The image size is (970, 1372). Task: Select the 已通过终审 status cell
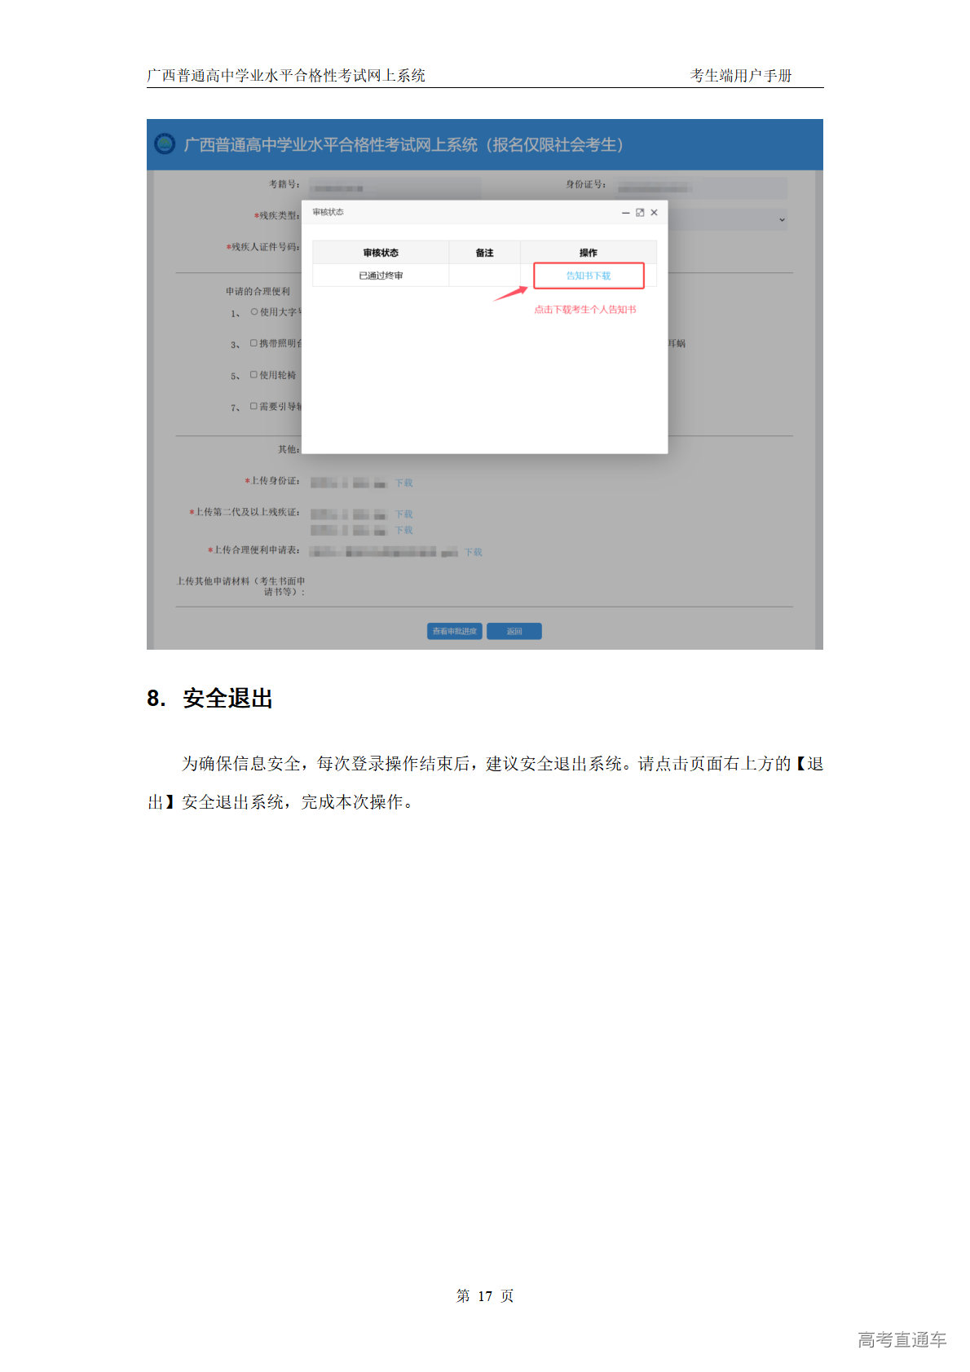[381, 276]
